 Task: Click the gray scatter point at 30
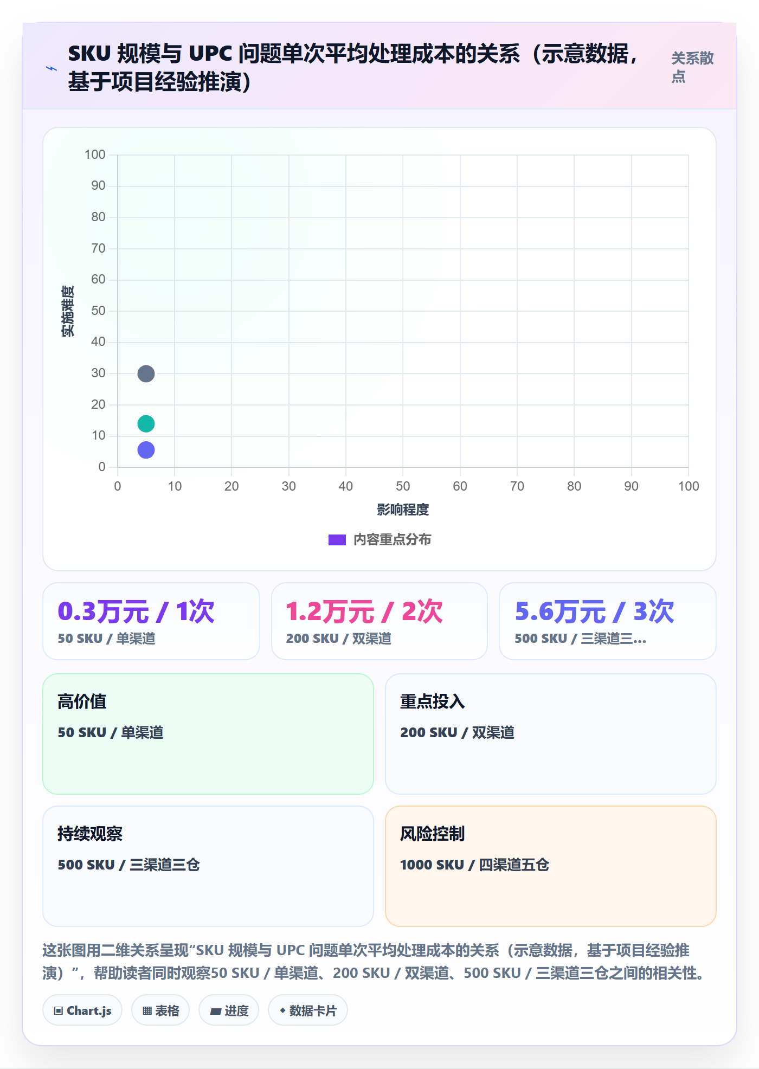tap(146, 373)
